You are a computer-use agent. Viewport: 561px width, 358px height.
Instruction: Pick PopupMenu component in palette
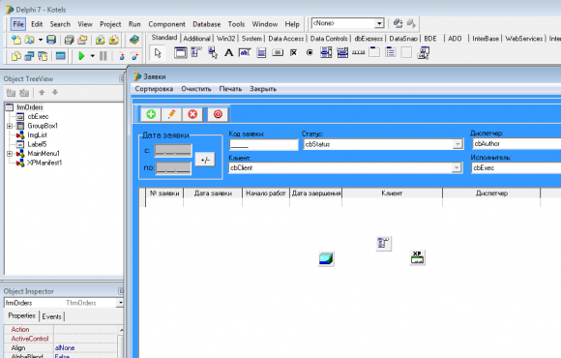click(x=213, y=53)
